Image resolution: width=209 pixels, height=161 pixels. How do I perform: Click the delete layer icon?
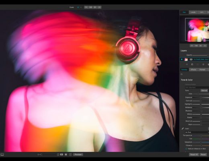pos(203,64)
